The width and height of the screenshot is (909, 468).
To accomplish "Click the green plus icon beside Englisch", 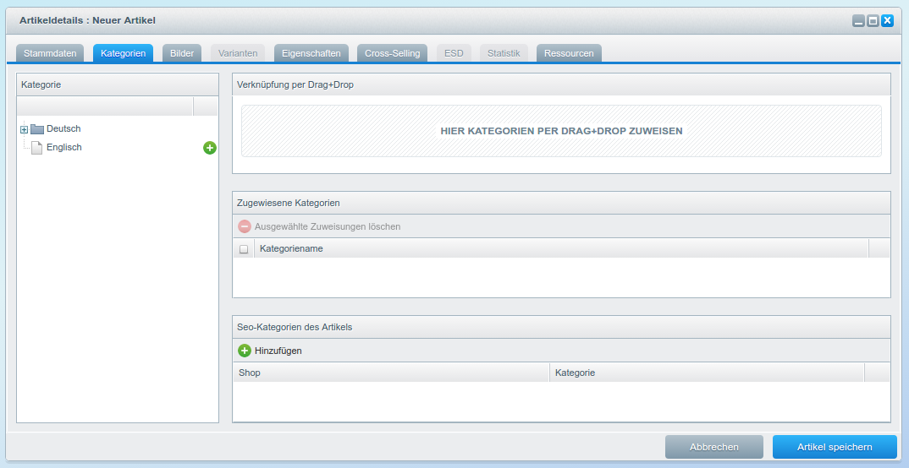I will pyautogui.click(x=210, y=148).
